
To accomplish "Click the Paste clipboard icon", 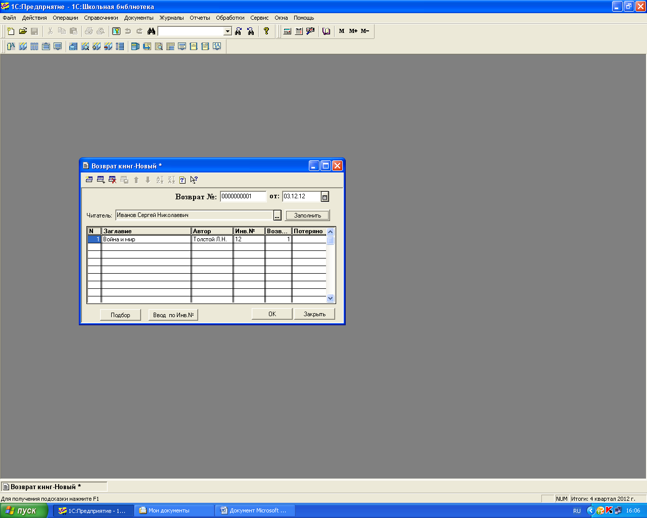I will [x=73, y=31].
